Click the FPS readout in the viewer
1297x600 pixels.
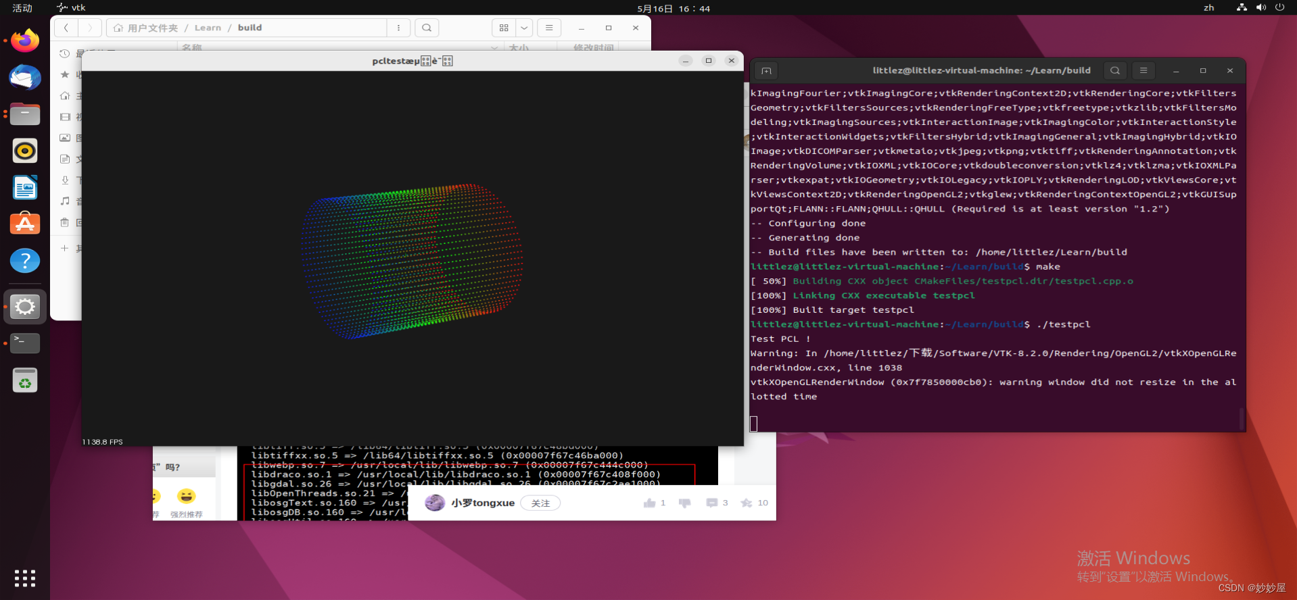click(x=103, y=442)
